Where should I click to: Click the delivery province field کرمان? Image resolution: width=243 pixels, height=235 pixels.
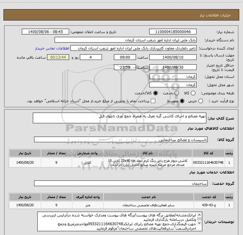click(173, 76)
